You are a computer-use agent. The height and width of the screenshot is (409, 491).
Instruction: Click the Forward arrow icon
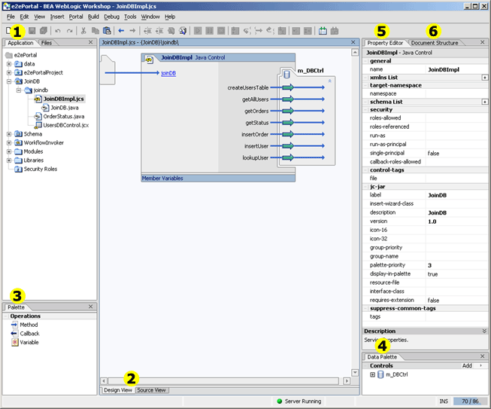(132, 30)
